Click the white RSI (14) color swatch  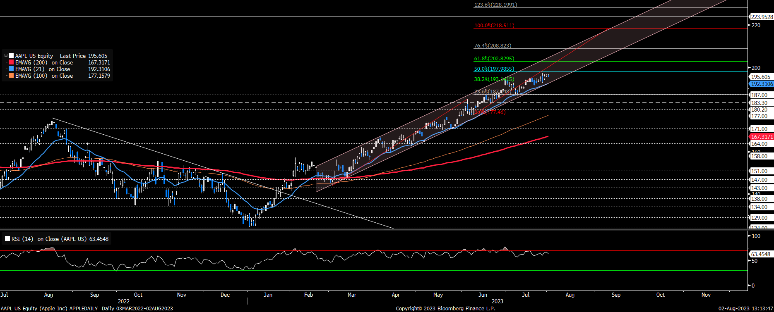pyautogui.click(x=7, y=239)
